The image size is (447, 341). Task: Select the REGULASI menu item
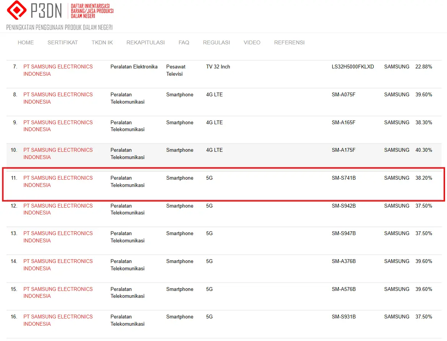click(x=216, y=42)
